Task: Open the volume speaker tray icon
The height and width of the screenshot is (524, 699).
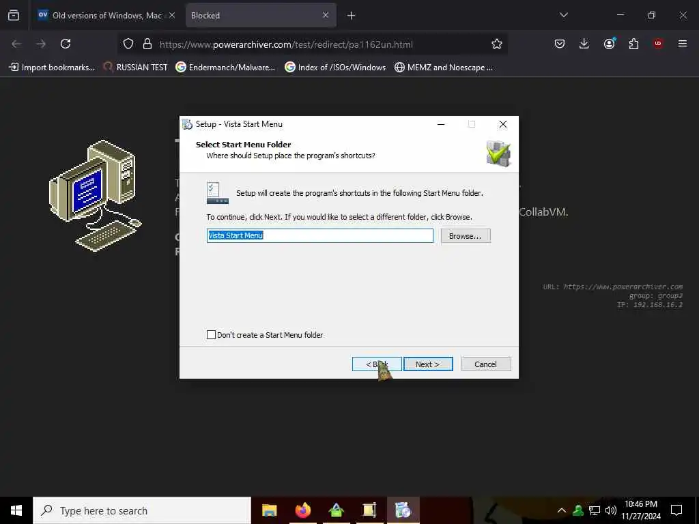Action: coord(611,510)
